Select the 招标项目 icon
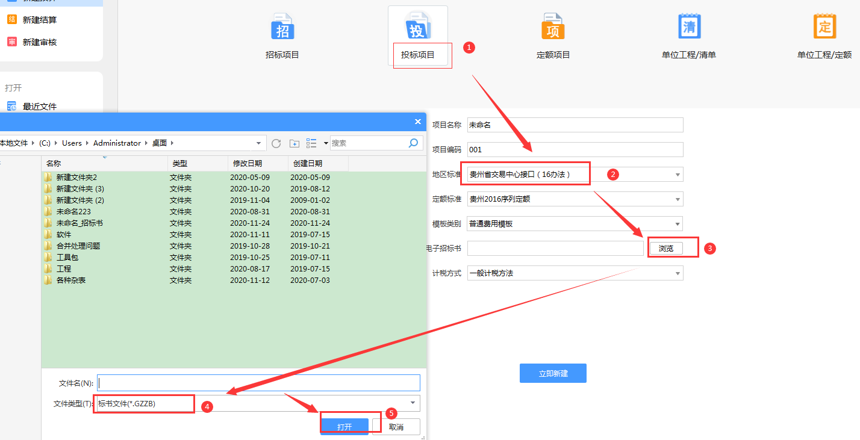Image resolution: width=860 pixels, height=440 pixels. 282,28
